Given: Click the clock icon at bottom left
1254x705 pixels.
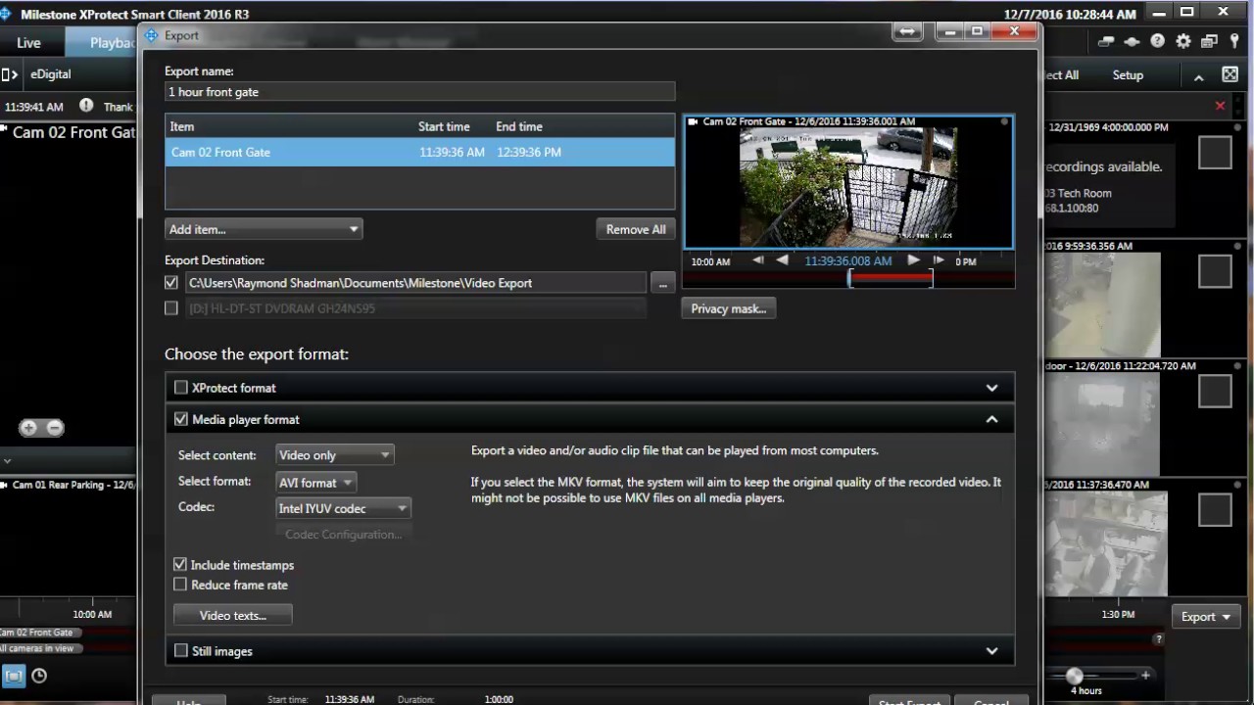Looking at the screenshot, I should (39, 676).
